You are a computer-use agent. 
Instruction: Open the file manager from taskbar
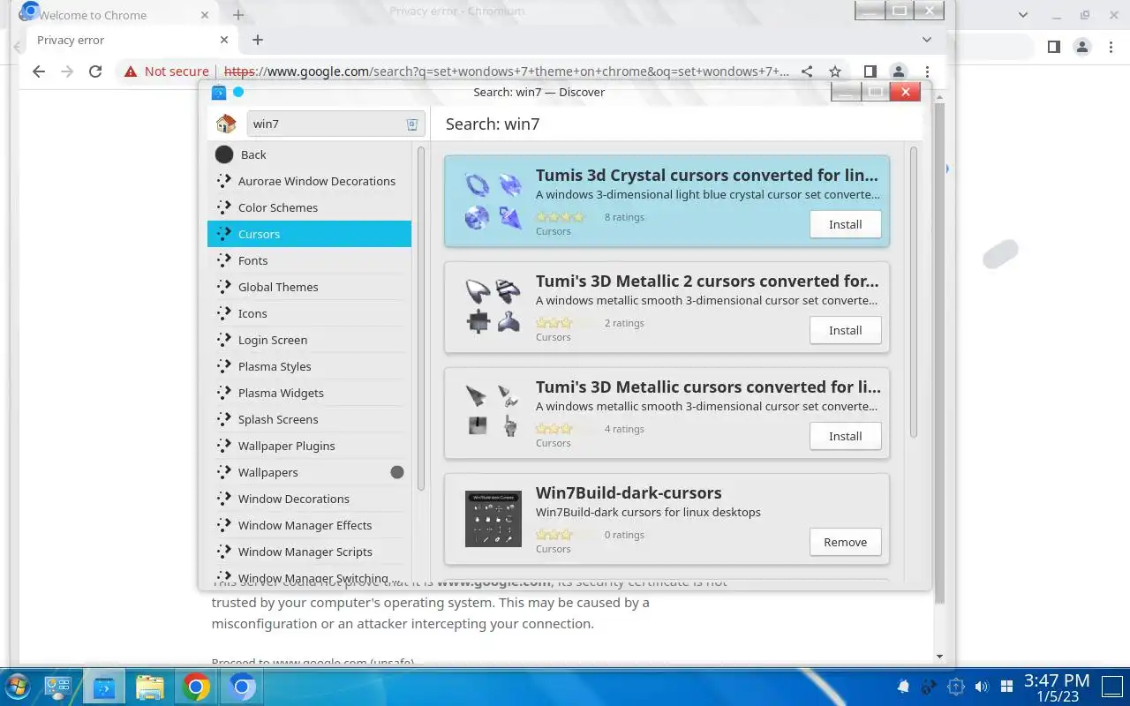pos(150,687)
